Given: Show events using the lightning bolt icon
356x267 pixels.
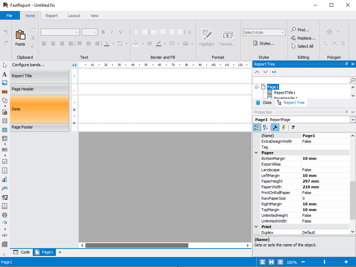Looking at the screenshot, I should pyautogui.click(x=284, y=127).
